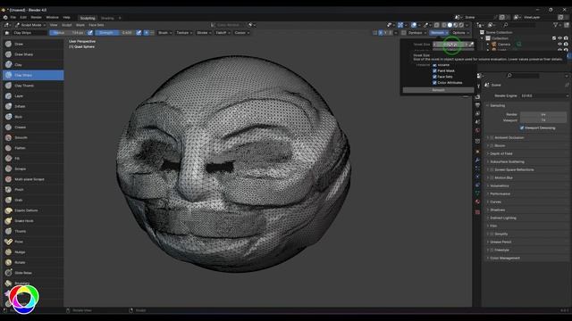Open the Falloff dropdown

pyautogui.click(x=223, y=33)
